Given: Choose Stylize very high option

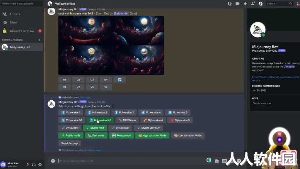Looking at the screenshot, I should tap(149, 128).
